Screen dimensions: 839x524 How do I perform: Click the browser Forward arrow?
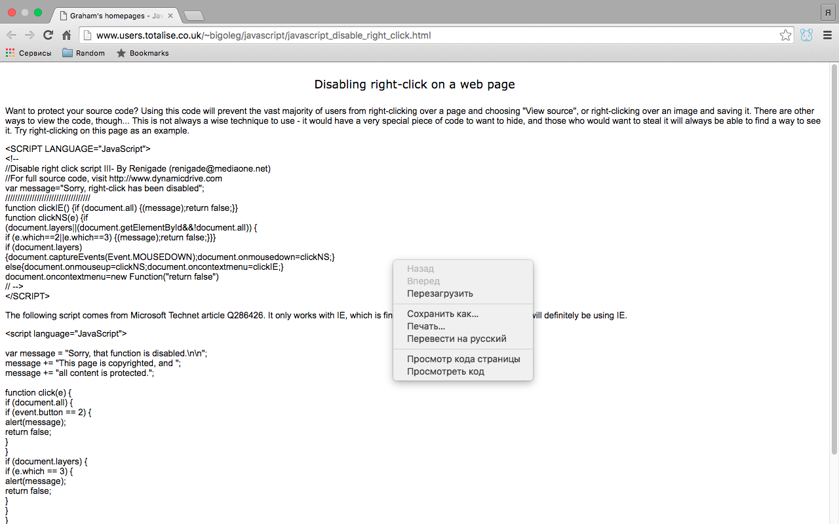point(29,35)
